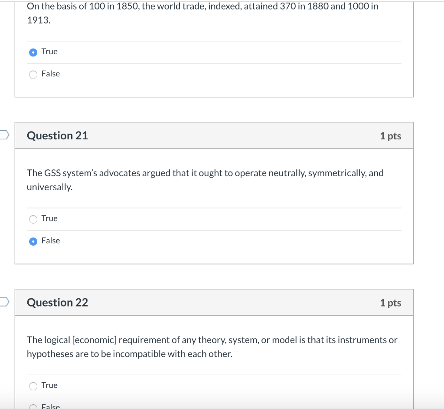
Task: Click the empty False radio circle on Question 22
Action: pos(33,406)
